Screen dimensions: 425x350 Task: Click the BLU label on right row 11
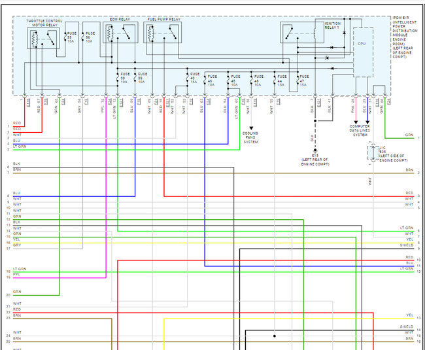point(410,263)
